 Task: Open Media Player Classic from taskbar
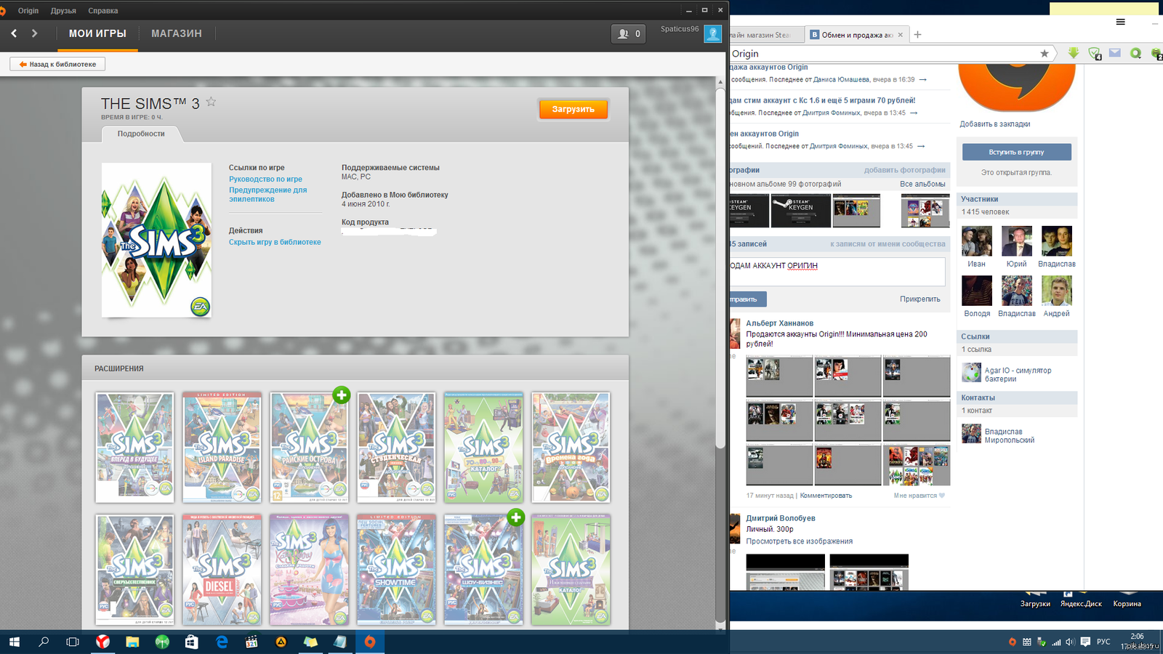click(x=251, y=642)
